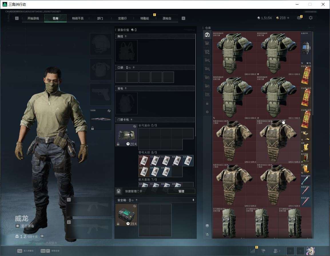Viewport: 330px width, 256px height.
Task: Click the warehouse auto-sort icon
Action: click(x=207, y=234)
